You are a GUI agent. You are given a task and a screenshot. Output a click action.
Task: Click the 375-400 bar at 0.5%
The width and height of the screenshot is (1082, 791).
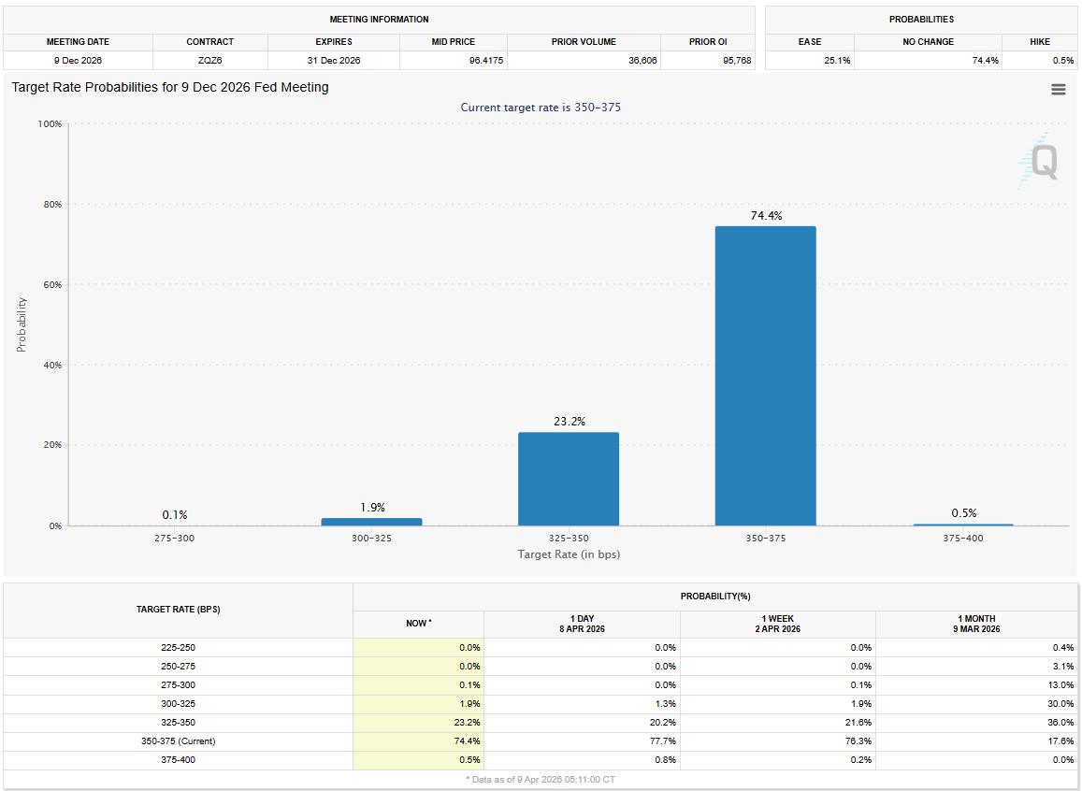(962, 525)
